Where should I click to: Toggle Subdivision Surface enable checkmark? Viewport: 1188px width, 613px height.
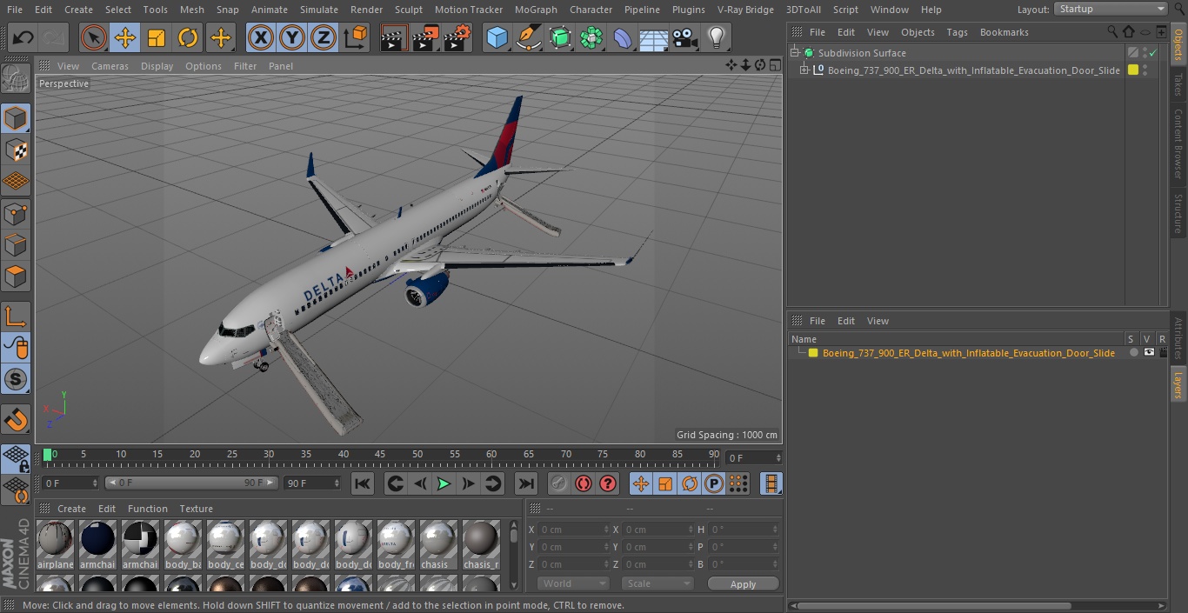(1153, 53)
